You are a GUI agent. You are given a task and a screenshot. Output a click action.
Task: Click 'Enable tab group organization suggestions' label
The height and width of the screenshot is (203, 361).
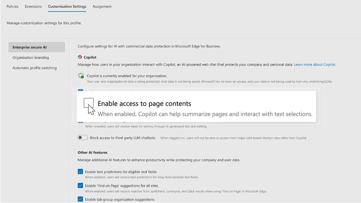[x=120, y=199]
